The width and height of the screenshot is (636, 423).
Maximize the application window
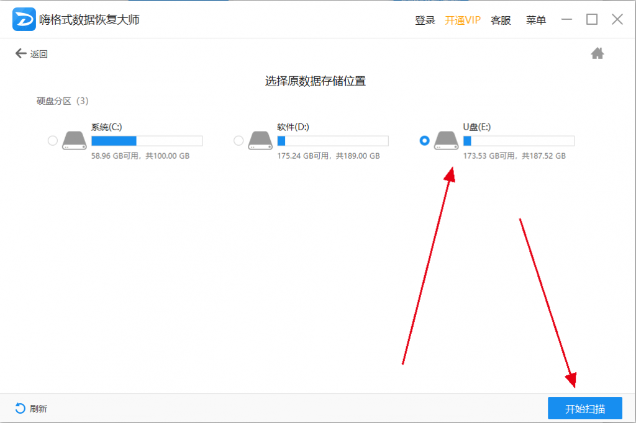pyautogui.click(x=592, y=19)
